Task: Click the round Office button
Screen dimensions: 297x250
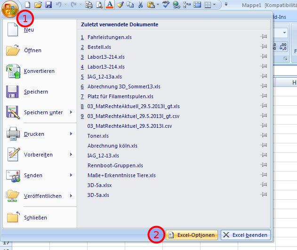Action: pos(10,9)
